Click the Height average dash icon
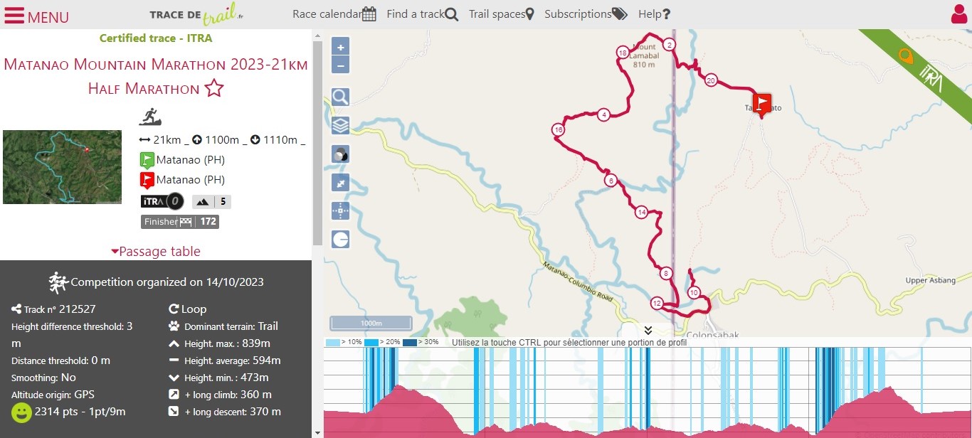 (173, 360)
